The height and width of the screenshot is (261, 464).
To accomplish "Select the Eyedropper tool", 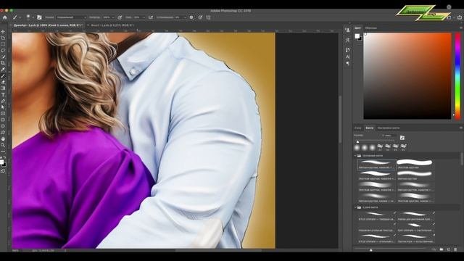I will (3, 70).
